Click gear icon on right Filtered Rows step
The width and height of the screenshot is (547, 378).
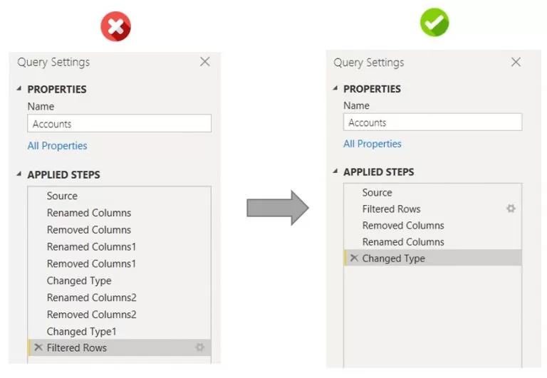(511, 209)
